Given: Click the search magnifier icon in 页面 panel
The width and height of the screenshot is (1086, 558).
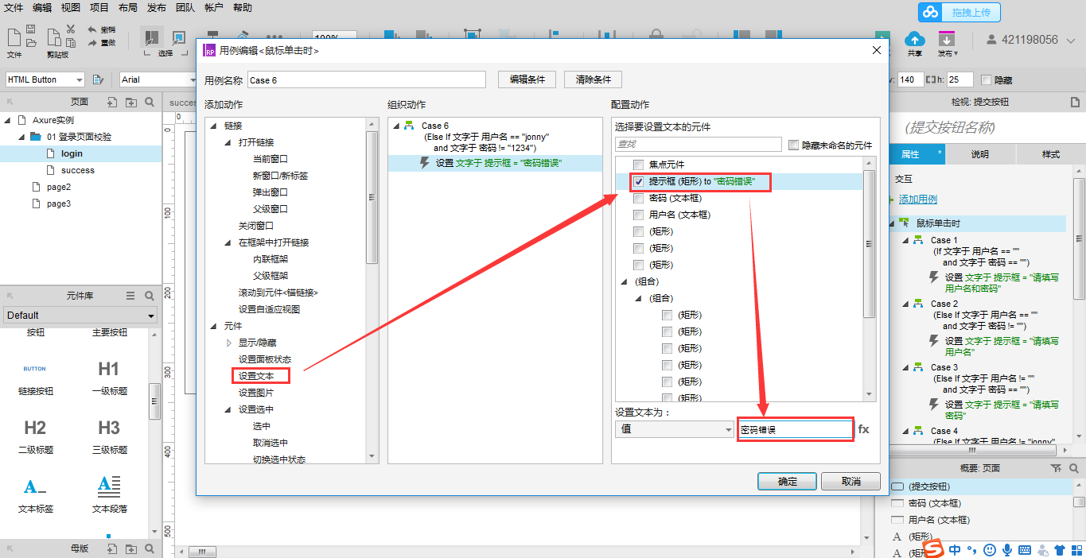Looking at the screenshot, I should [150, 102].
